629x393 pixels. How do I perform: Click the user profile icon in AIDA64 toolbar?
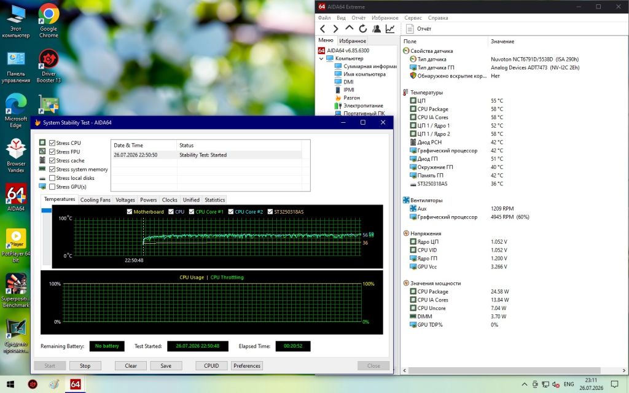tap(377, 28)
